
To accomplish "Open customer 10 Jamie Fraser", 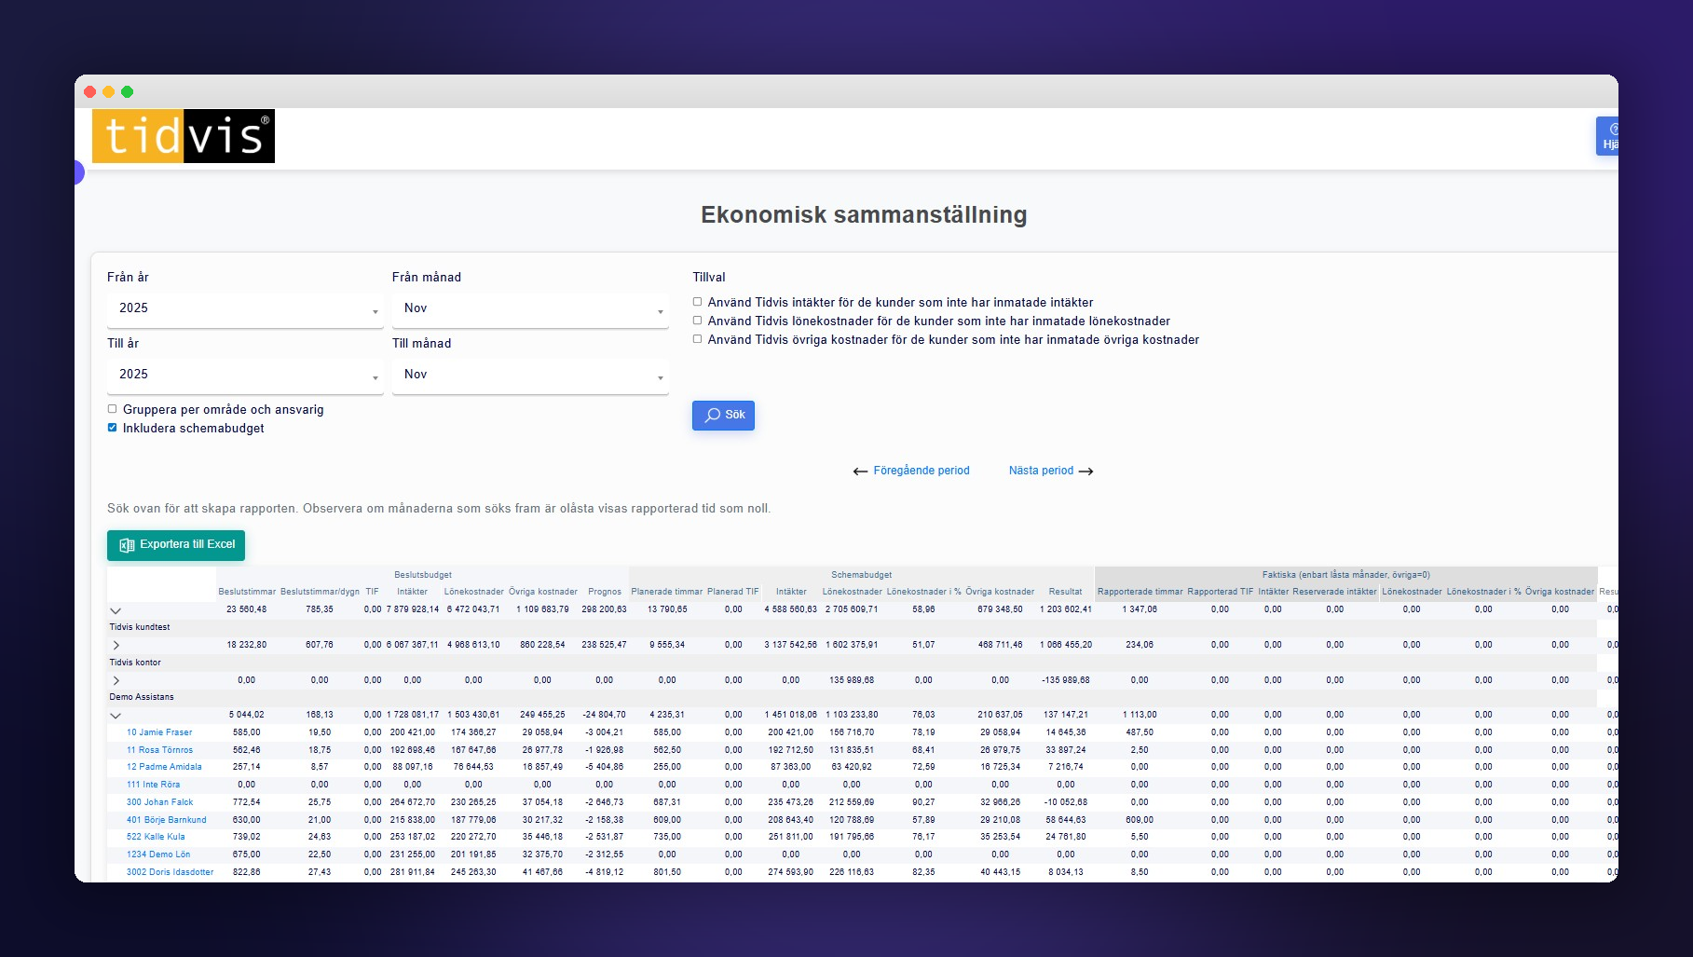I will (x=159, y=732).
